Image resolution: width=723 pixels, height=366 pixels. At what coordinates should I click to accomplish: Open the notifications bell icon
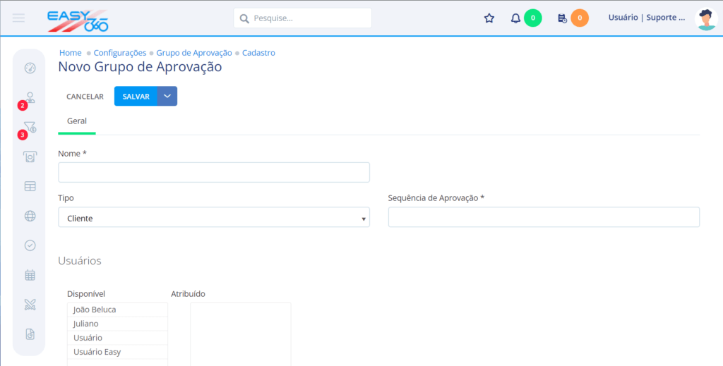pos(515,18)
